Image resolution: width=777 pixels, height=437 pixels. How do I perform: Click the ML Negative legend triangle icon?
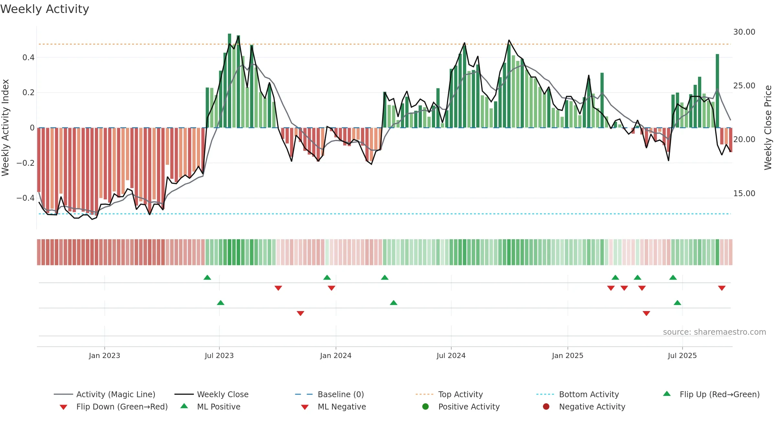coord(305,407)
